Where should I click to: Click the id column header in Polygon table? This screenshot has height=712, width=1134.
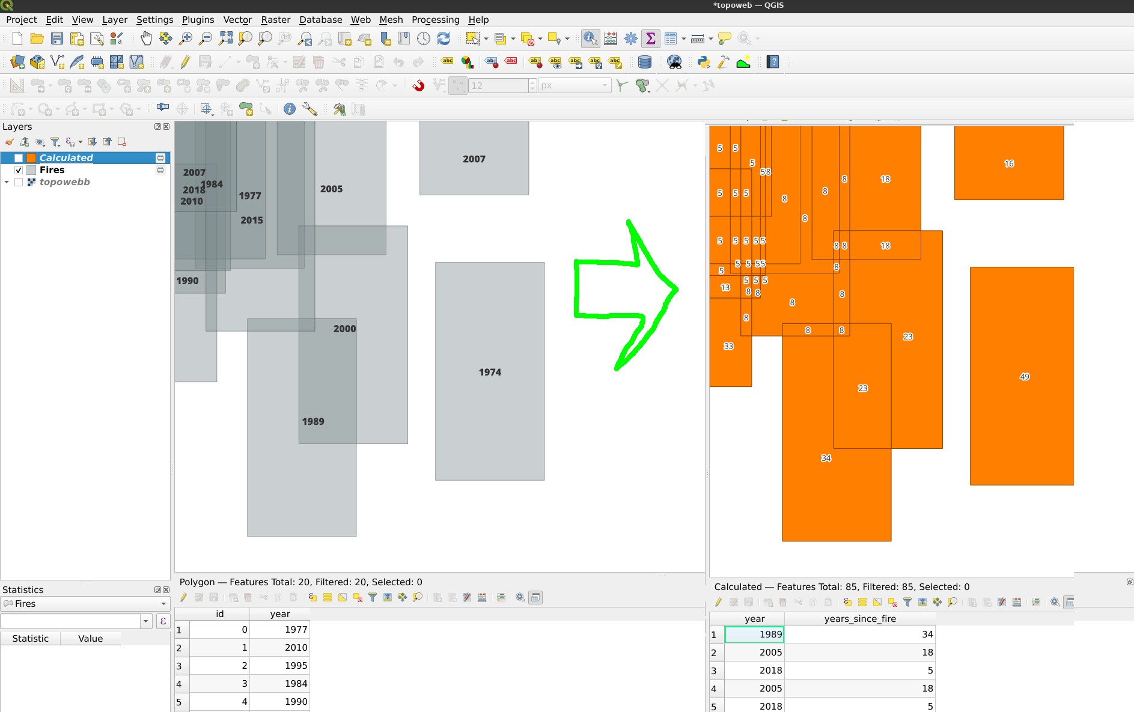coord(220,613)
